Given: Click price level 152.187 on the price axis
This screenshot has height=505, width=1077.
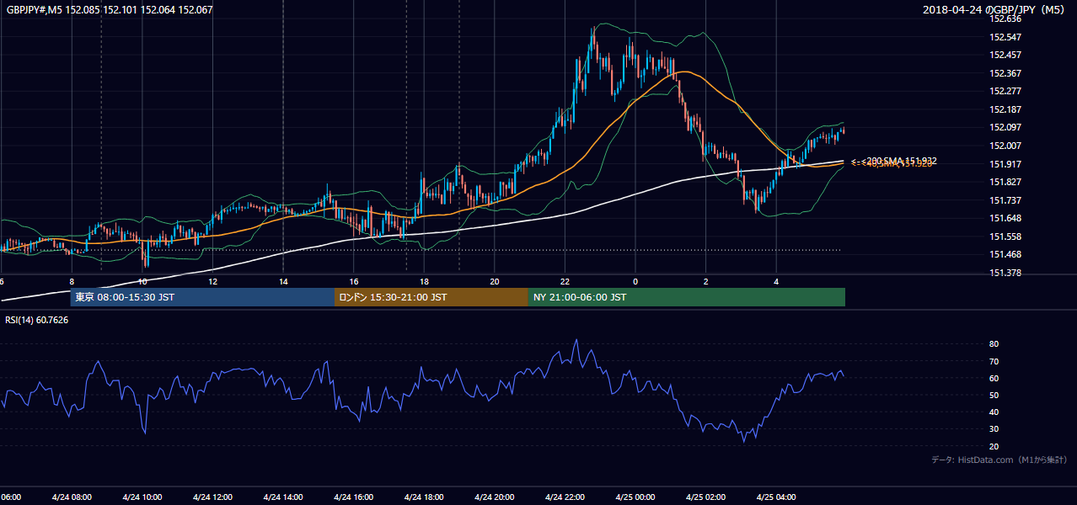Looking at the screenshot, I should click(x=1005, y=109).
